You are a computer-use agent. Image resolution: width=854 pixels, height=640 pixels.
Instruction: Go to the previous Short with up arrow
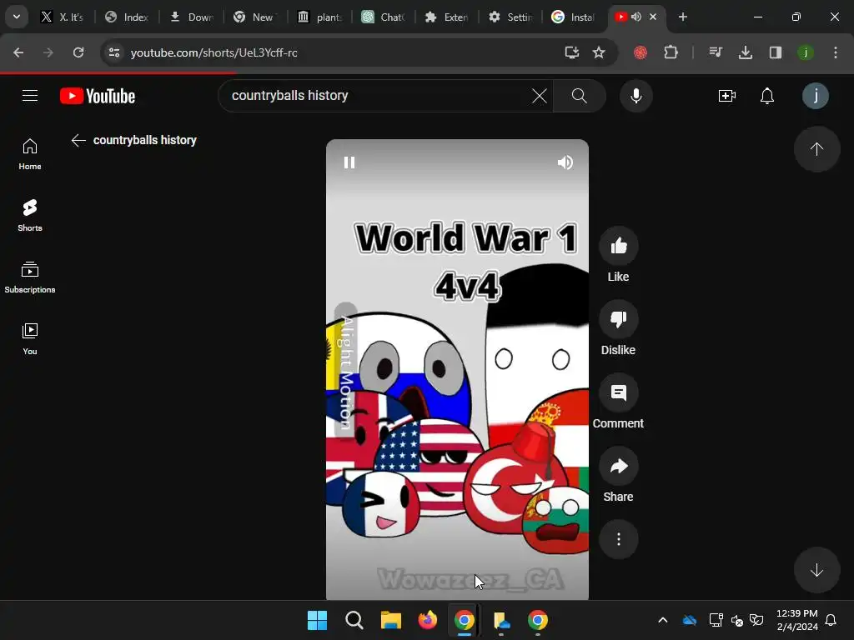(816, 149)
